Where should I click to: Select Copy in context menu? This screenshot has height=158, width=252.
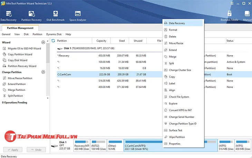183,77
